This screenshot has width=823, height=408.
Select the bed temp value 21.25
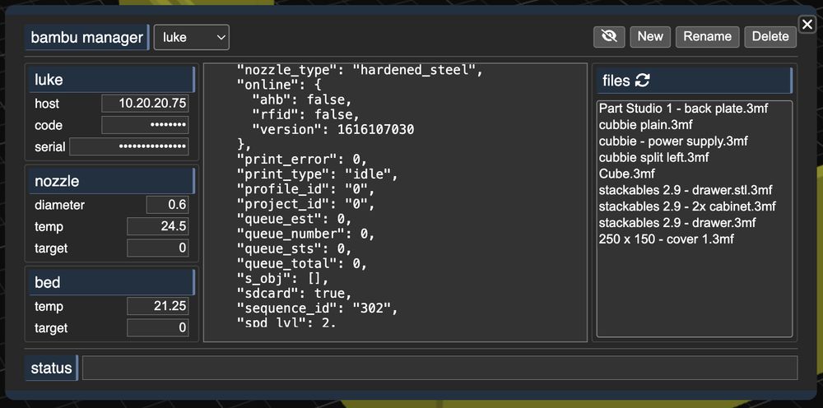coord(158,306)
